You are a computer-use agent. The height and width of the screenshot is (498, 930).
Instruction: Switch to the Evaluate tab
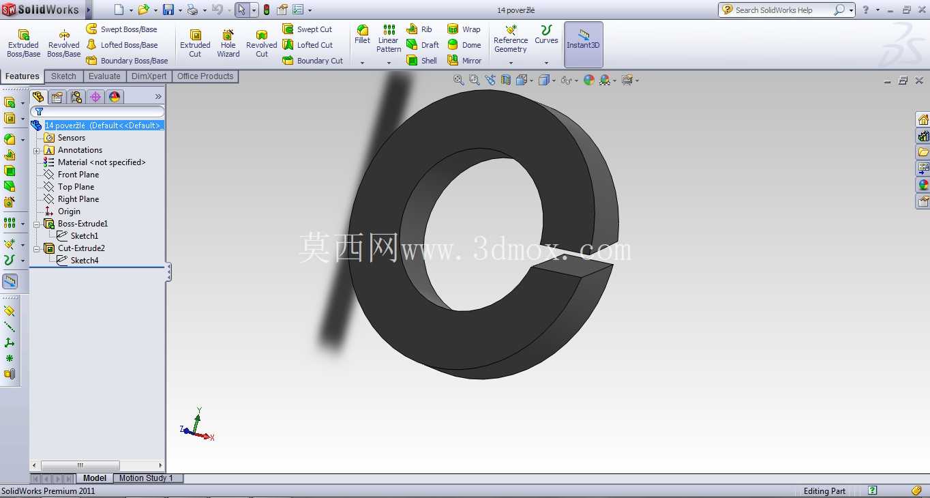(104, 76)
